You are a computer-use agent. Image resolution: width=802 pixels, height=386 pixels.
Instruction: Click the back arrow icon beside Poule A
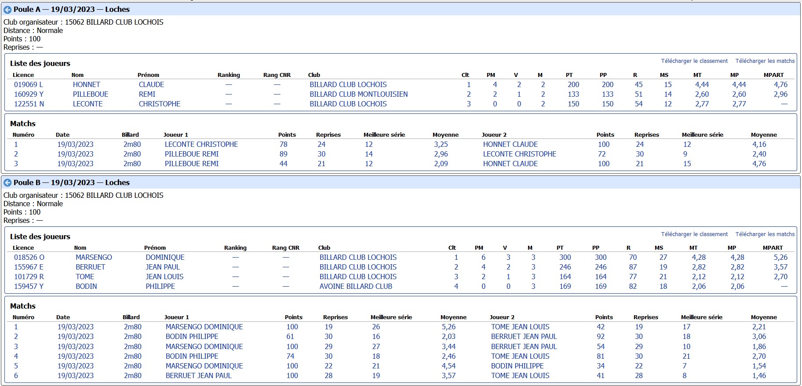7,10
